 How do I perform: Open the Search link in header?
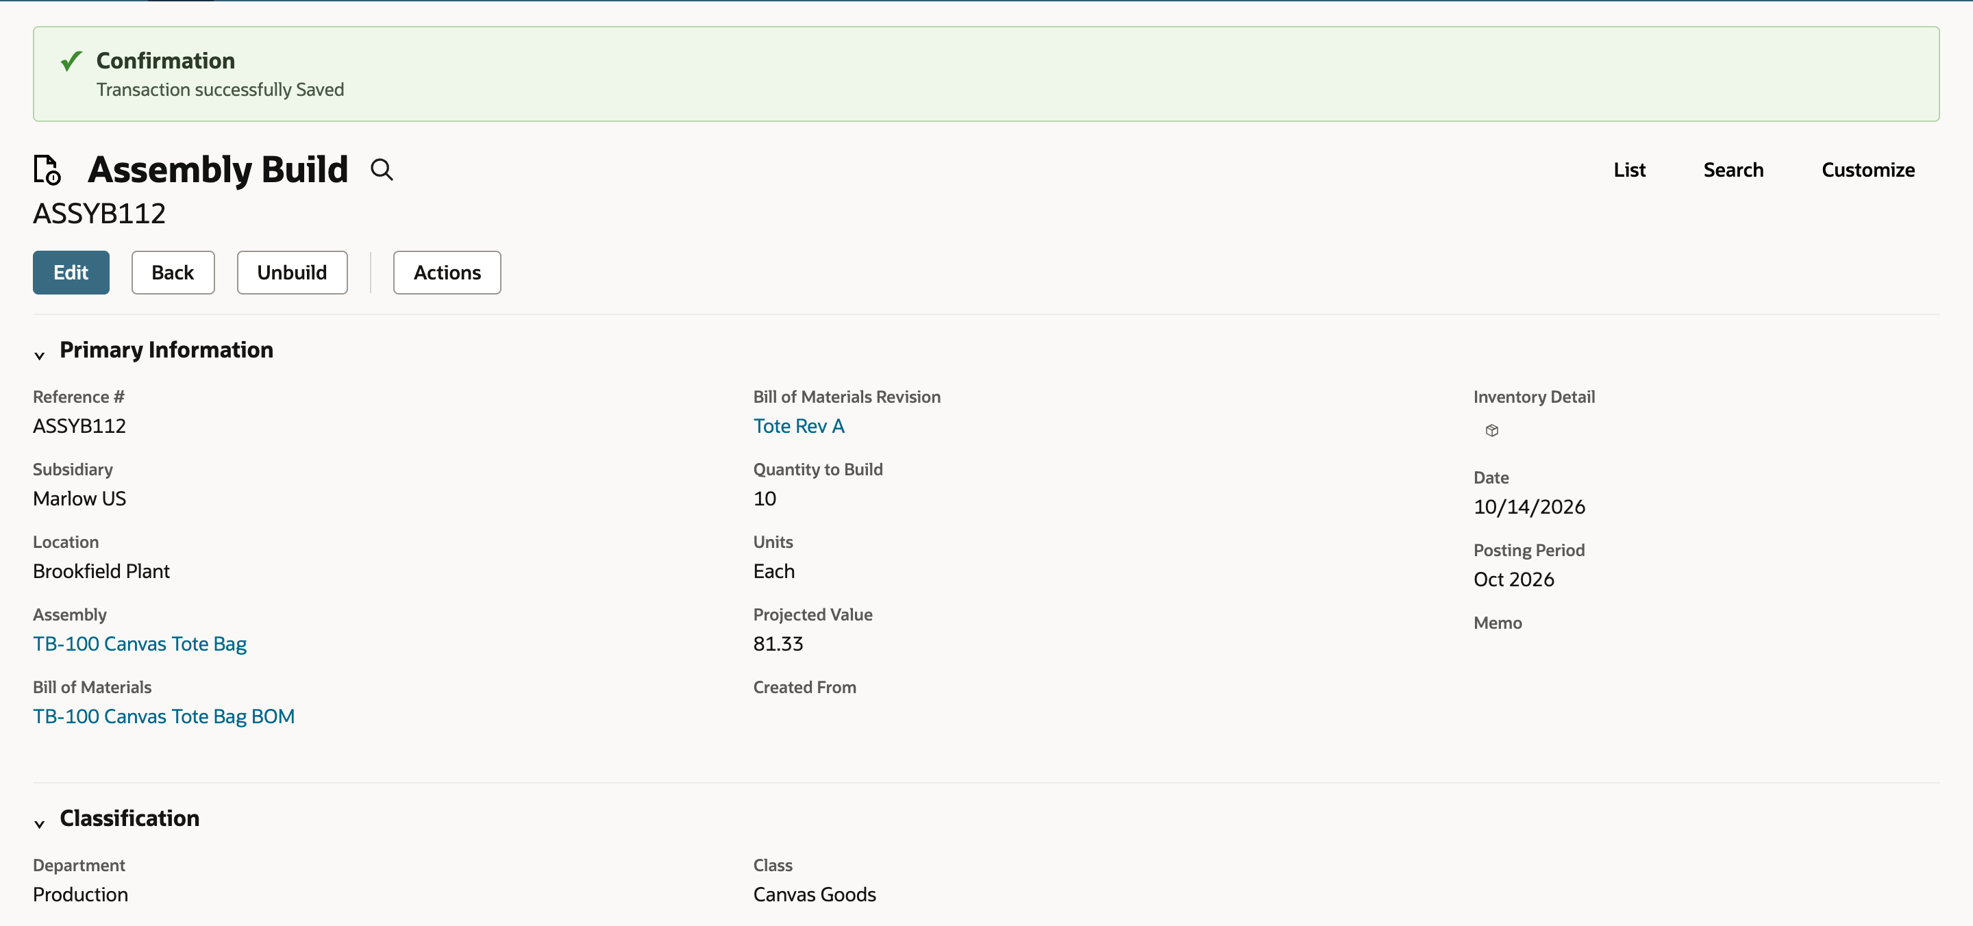pyautogui.click(x=1733, y=170)
